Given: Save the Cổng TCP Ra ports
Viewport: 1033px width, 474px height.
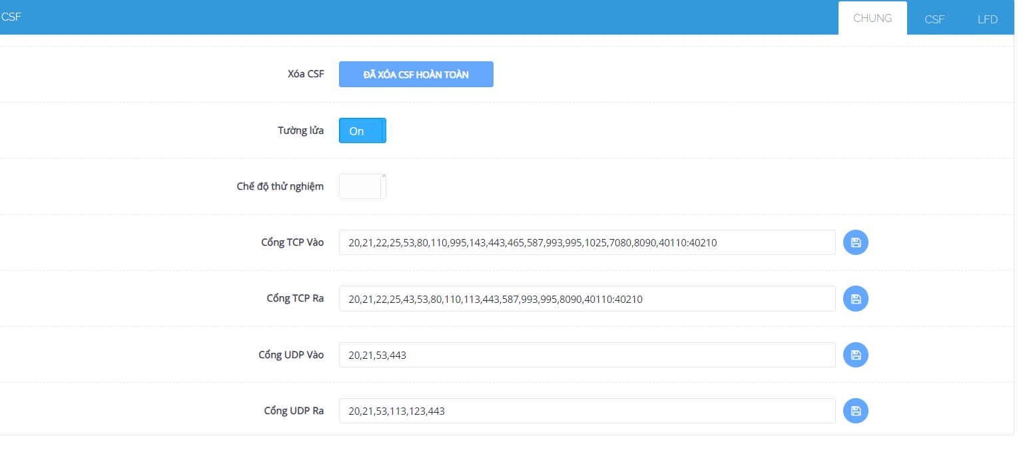Looking at the screenshot, I should coord(856,298).
